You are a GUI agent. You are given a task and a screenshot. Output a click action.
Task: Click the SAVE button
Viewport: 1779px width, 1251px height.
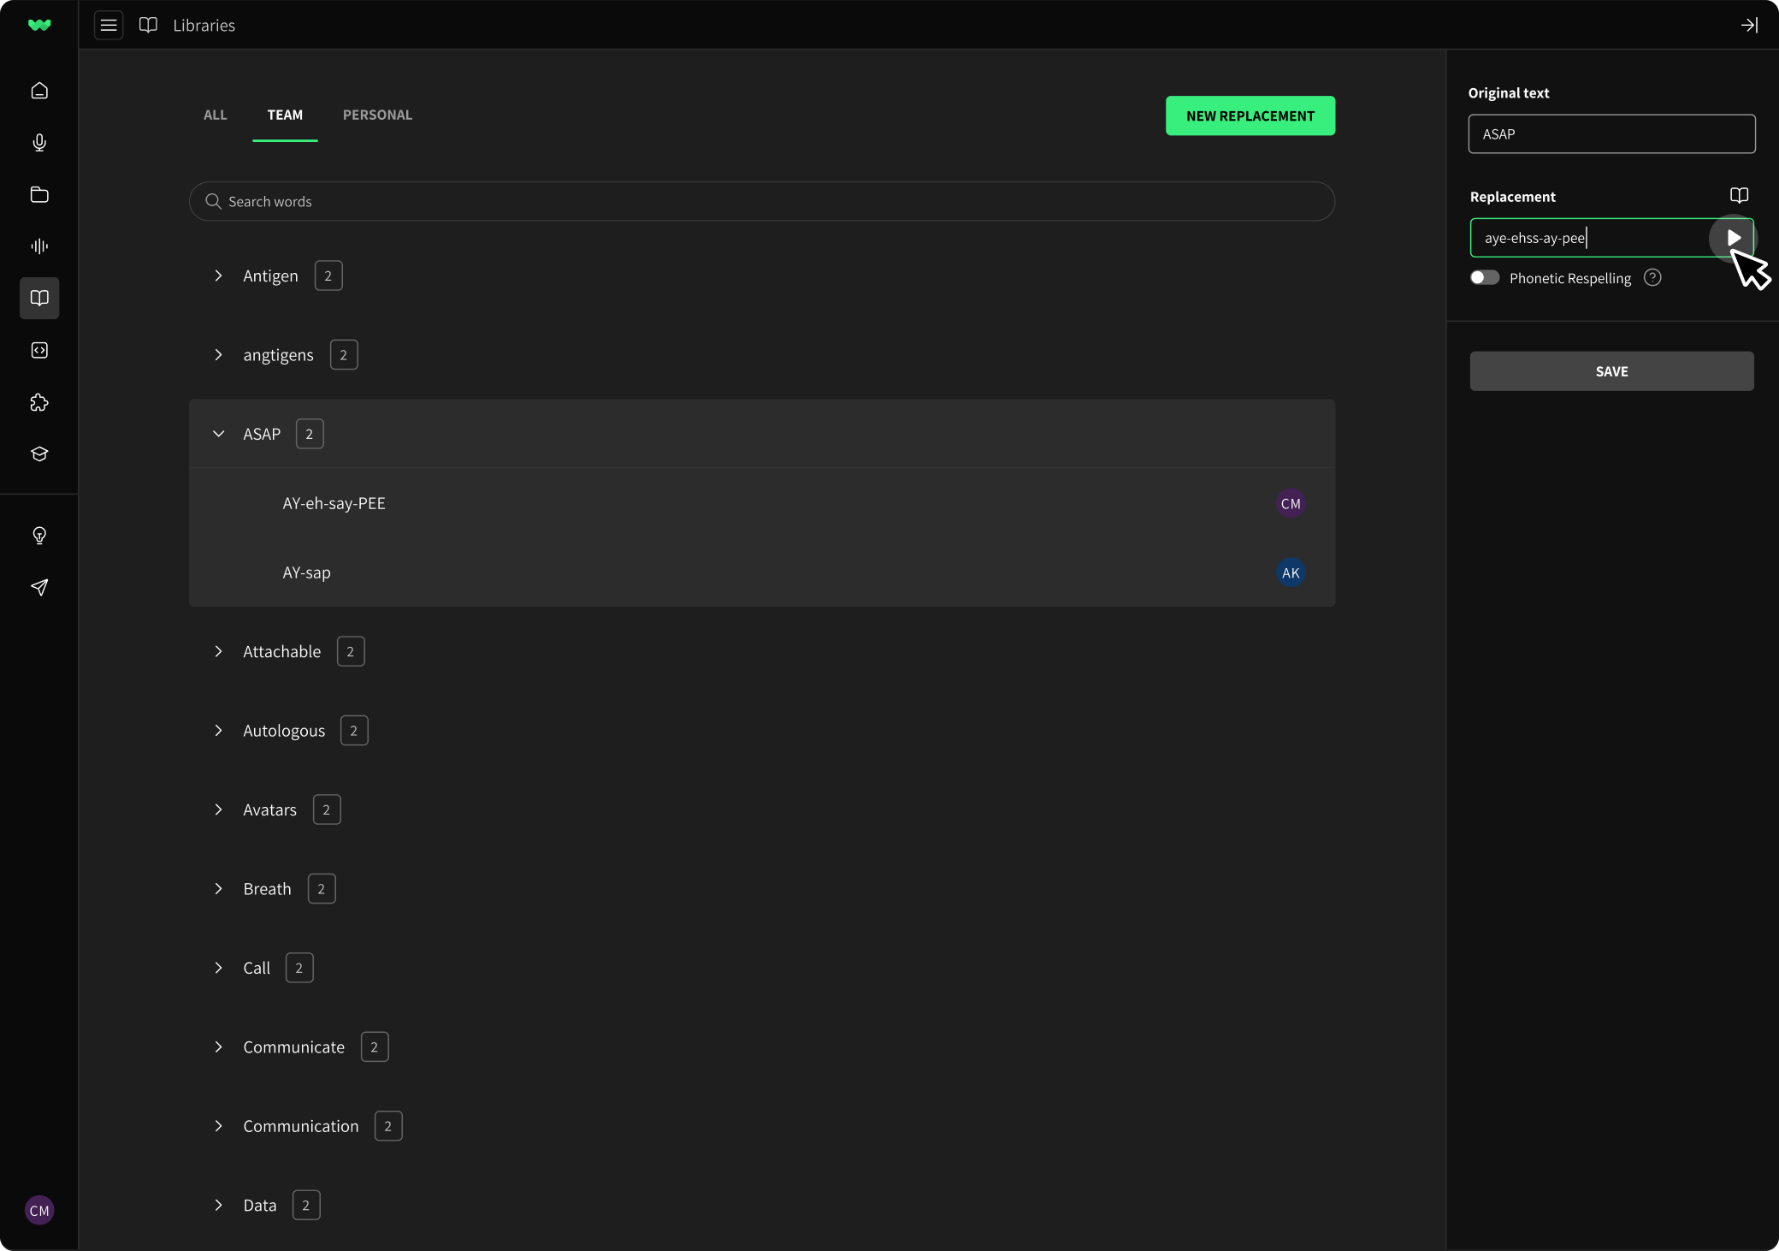1611,370
